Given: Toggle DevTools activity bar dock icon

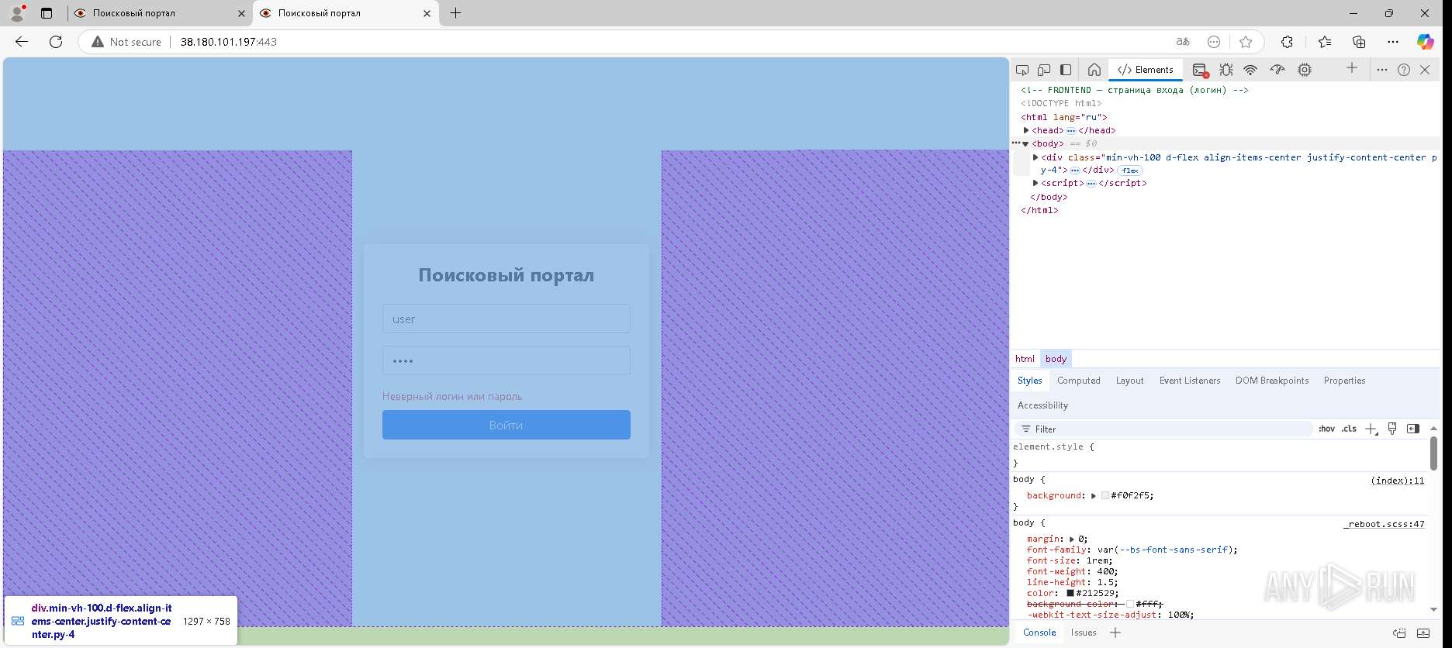Looking at the screenshot, I should click(1066, 70).
